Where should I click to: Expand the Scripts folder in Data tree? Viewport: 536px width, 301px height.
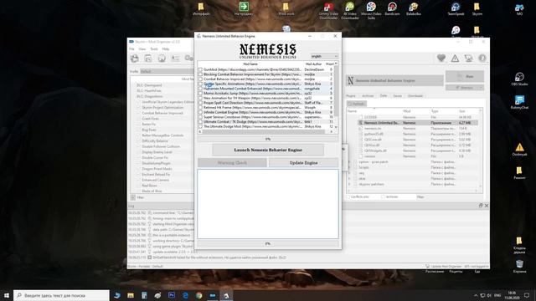point(349,167)
